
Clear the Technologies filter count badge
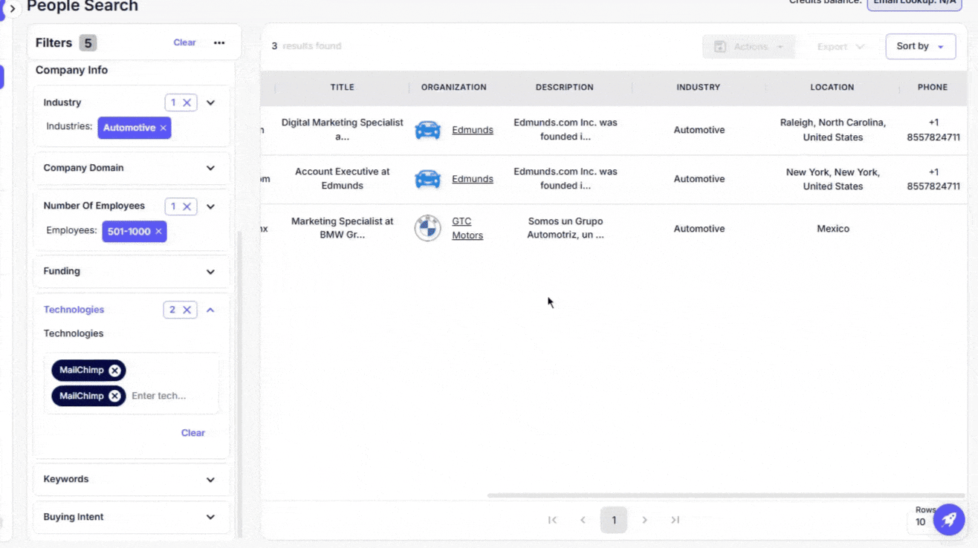187,310
